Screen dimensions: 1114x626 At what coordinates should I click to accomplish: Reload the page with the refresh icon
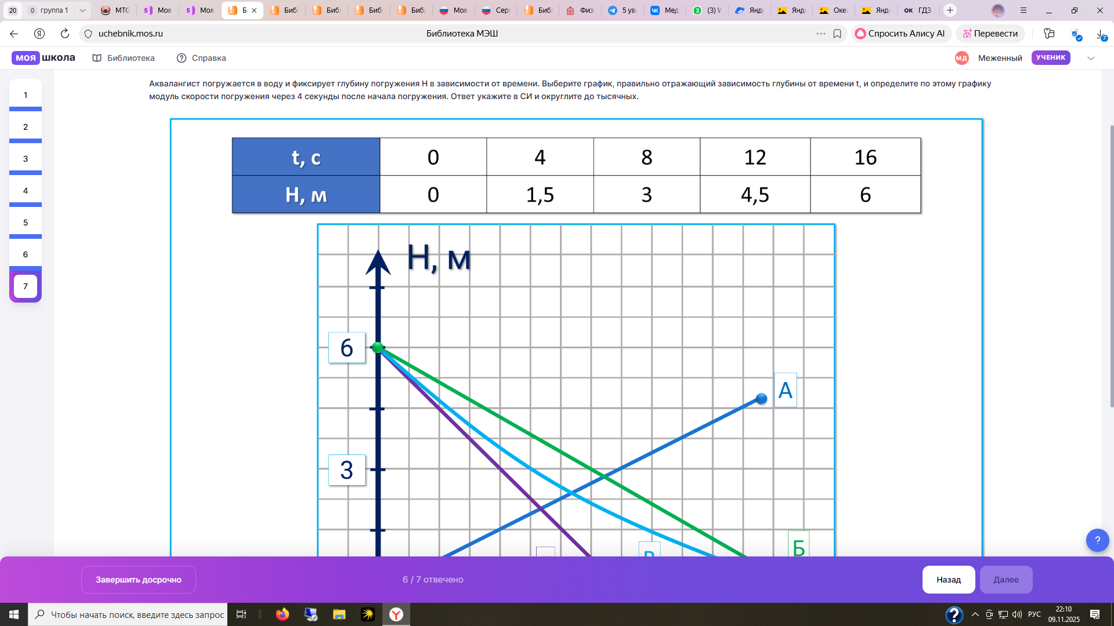click(x=65, y=34)
